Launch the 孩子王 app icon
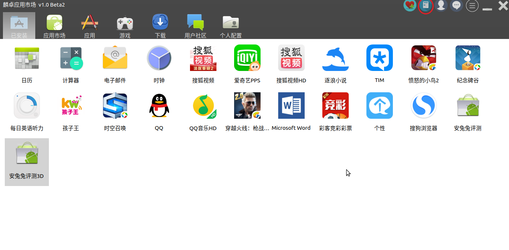The width and height of the screenshot is (509, 250). 71,106
